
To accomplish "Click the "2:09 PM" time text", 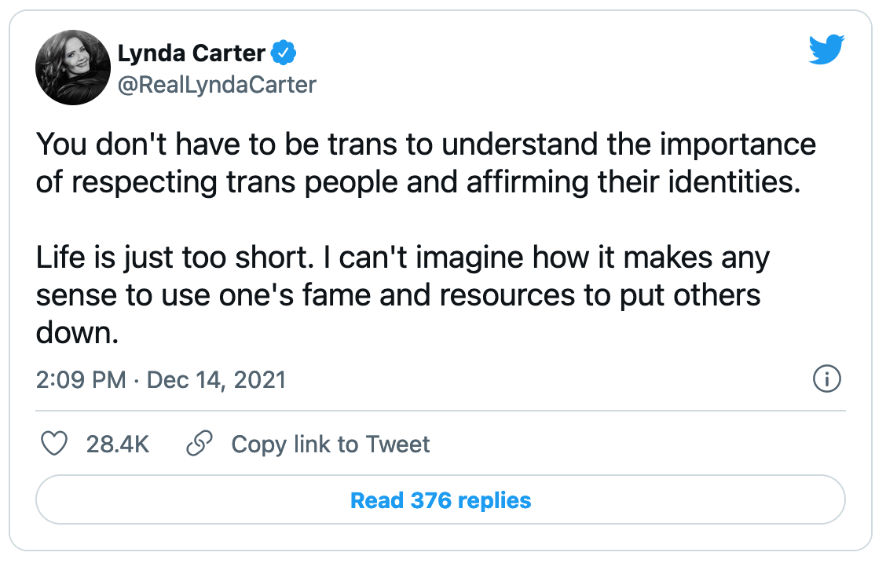I will point(81,381).
